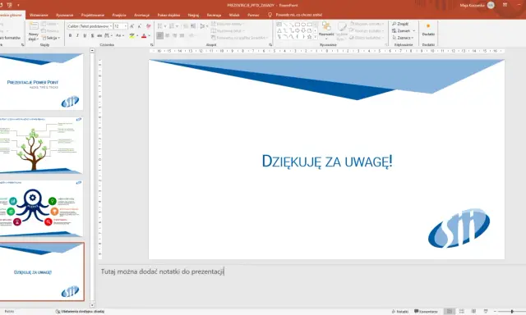Select the star shape in the gallery
Viewport: 526px width, 315px height.
(x=309, y=36)
